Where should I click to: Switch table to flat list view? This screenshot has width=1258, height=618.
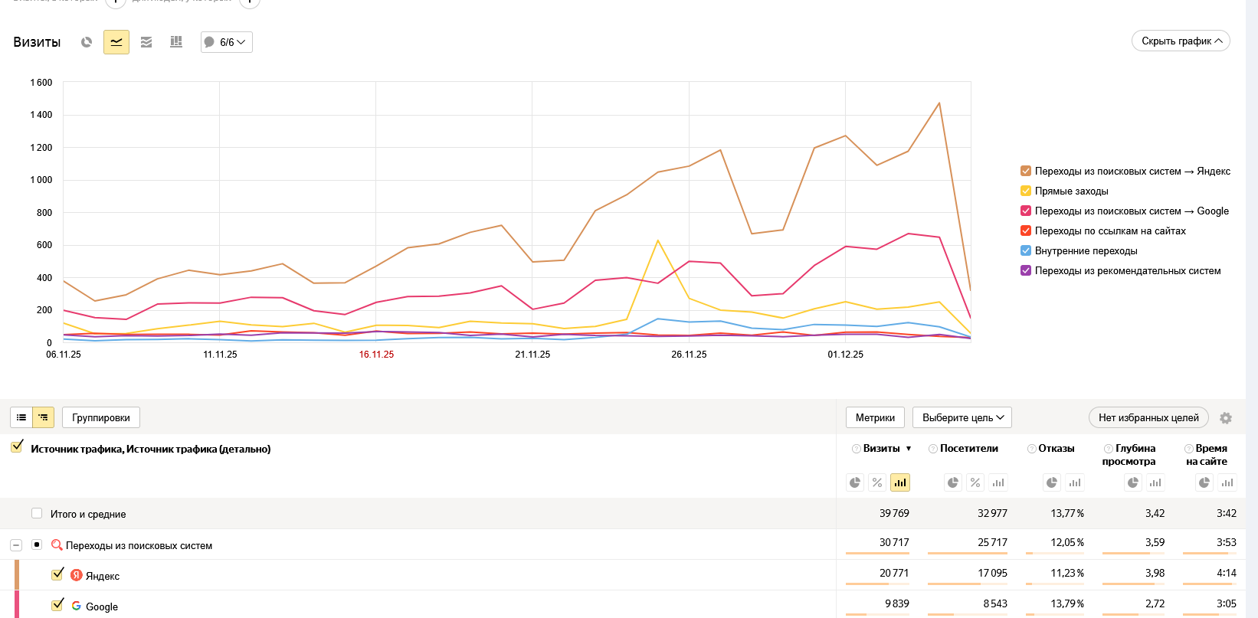click(x=21, y=417)
